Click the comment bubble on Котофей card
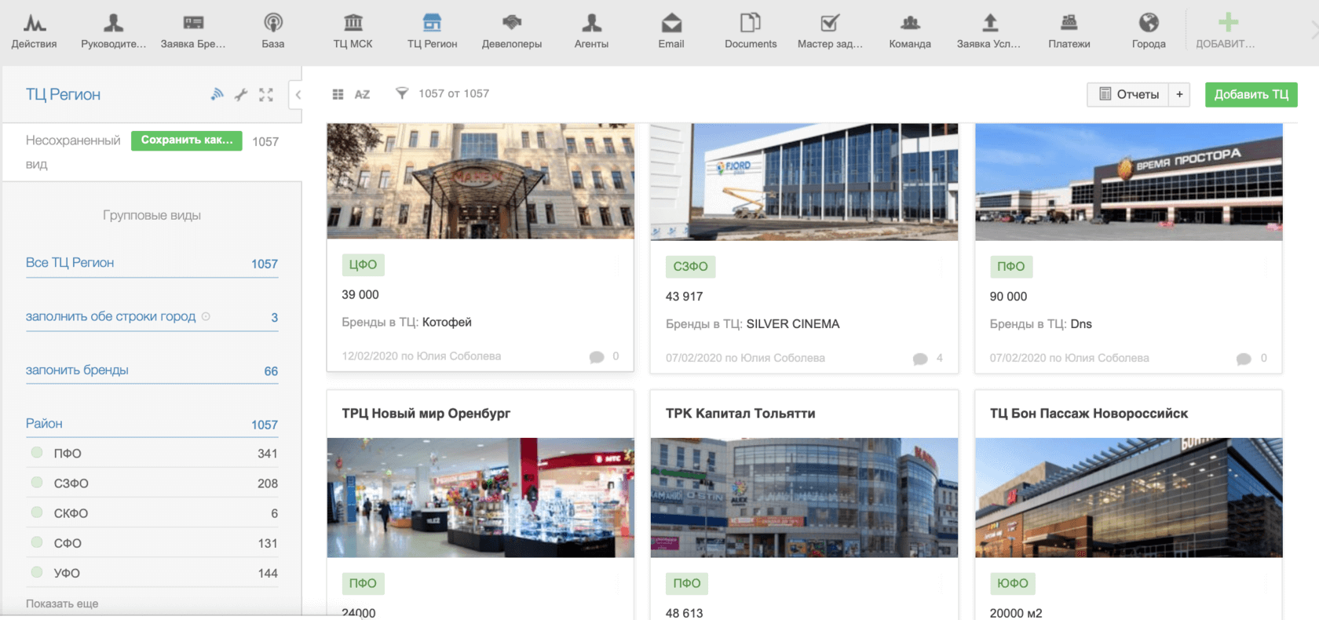 [597, 357]
